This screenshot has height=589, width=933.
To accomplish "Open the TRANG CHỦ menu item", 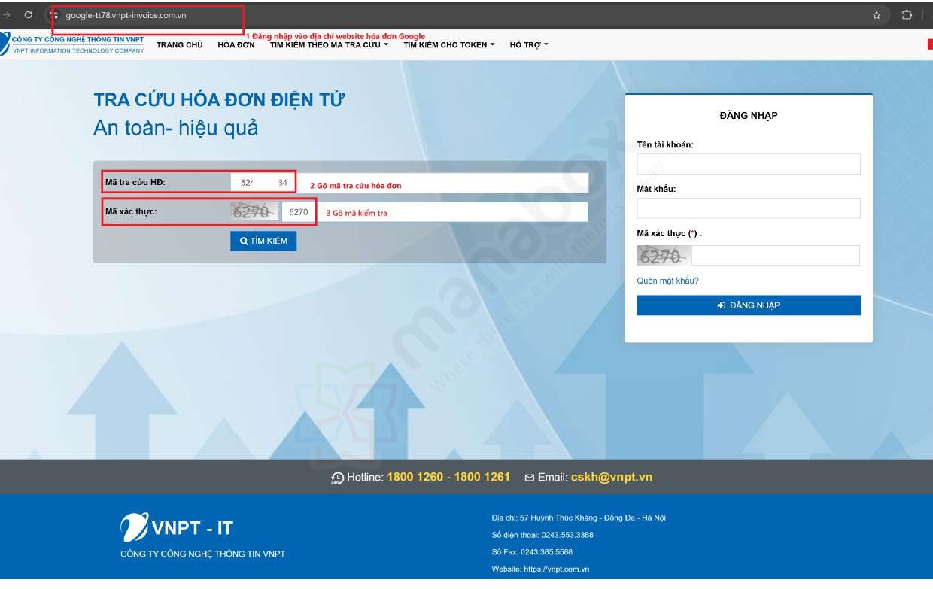I will 180,45.
